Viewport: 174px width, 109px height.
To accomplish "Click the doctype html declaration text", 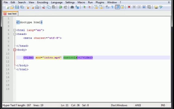I will tap(29, 22).
